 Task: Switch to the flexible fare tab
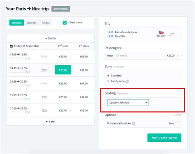pos(46,23)
